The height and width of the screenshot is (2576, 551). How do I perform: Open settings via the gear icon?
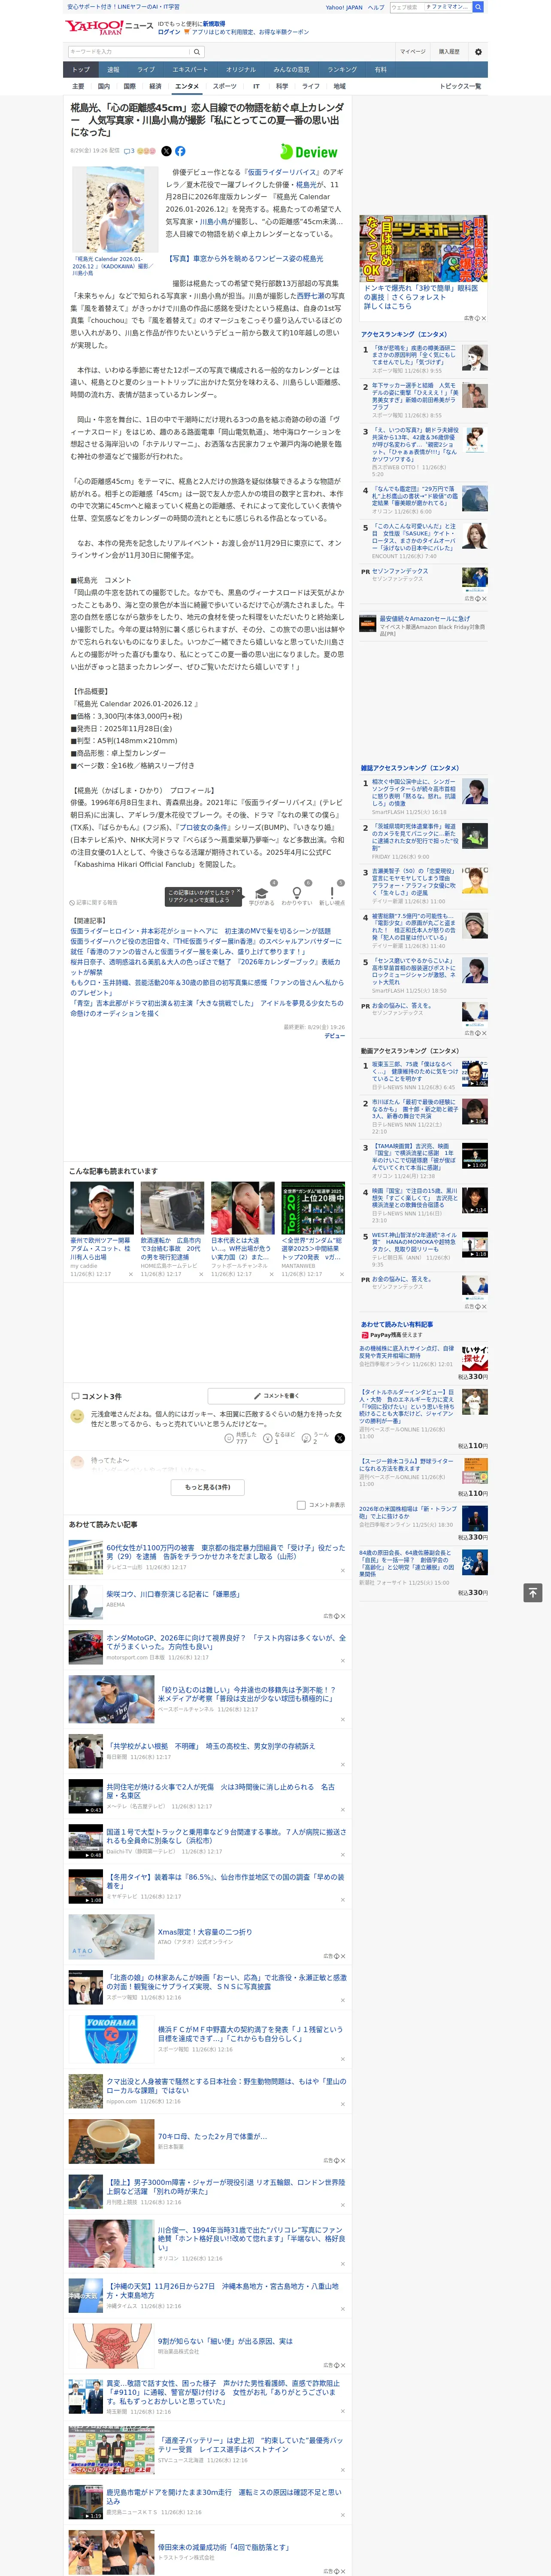478,51
